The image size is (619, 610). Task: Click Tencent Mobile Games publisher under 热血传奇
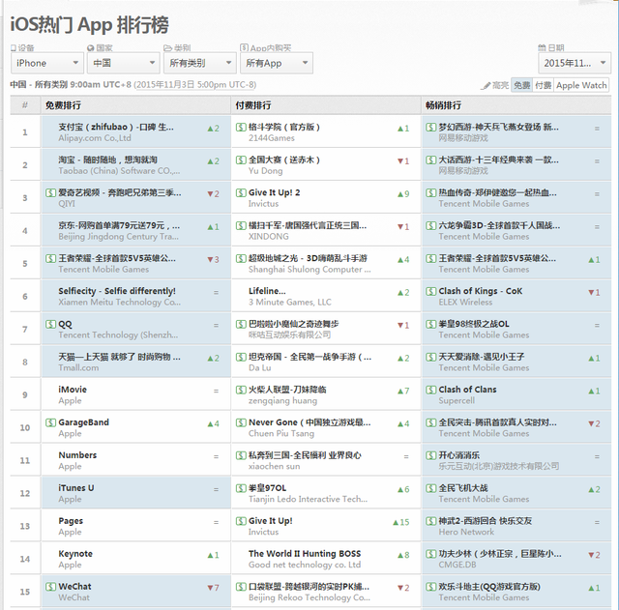[x=484, y=204]
